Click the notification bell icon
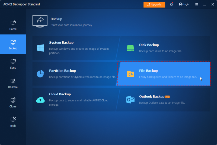 point(171,4)
